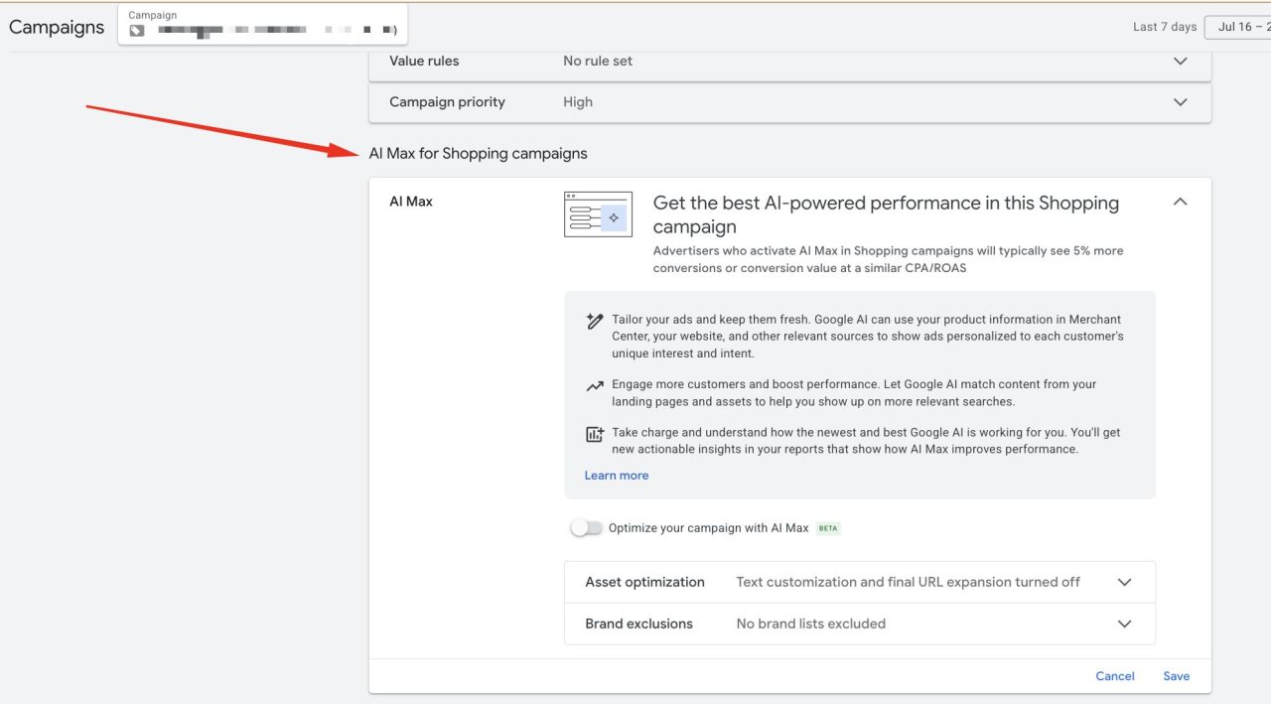
Task: Click the AI Max illustration icon
Action: [x=598, y=214]
